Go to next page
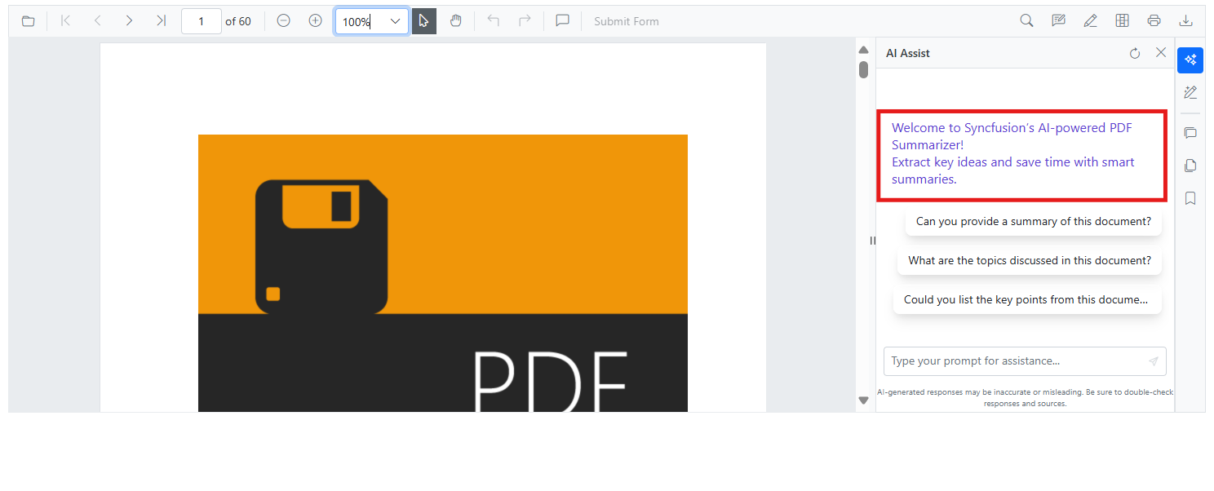This screenshot has width=1214, height=491. tap(129, 21)
